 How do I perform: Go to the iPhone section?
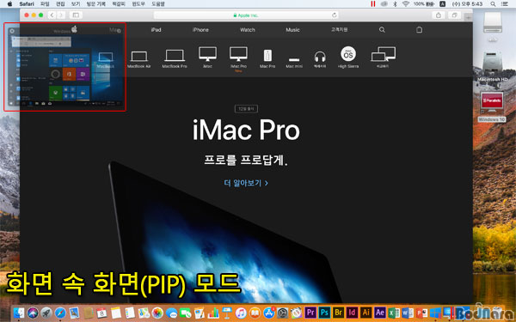[200, 29]
